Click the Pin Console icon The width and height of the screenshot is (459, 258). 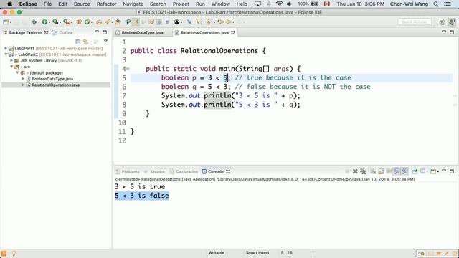pyautogui.click(x=415, y=171)
